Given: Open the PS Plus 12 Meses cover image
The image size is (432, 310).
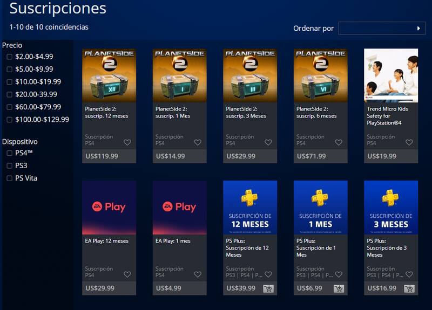Looking at the screenshot, I should [x=250, y=208].
